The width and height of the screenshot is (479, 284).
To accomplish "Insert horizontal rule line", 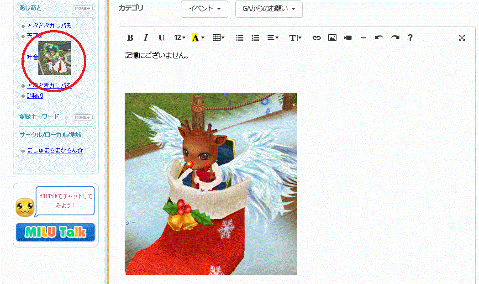I will click(x=363, y=38).
